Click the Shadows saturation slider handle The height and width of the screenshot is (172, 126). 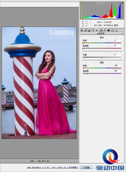tap(87, 73)
